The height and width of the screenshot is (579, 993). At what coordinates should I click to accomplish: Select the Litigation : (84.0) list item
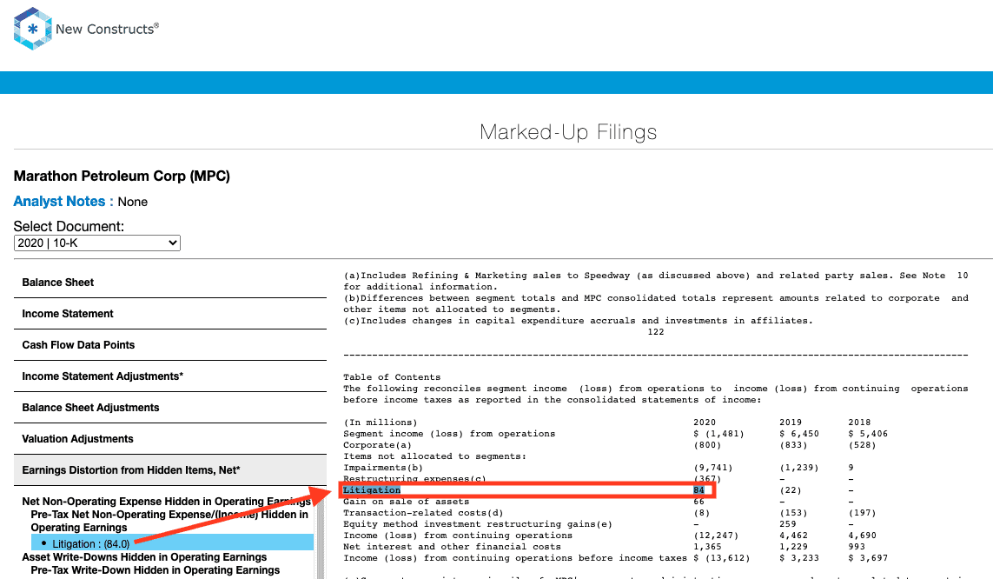[172, 543]
